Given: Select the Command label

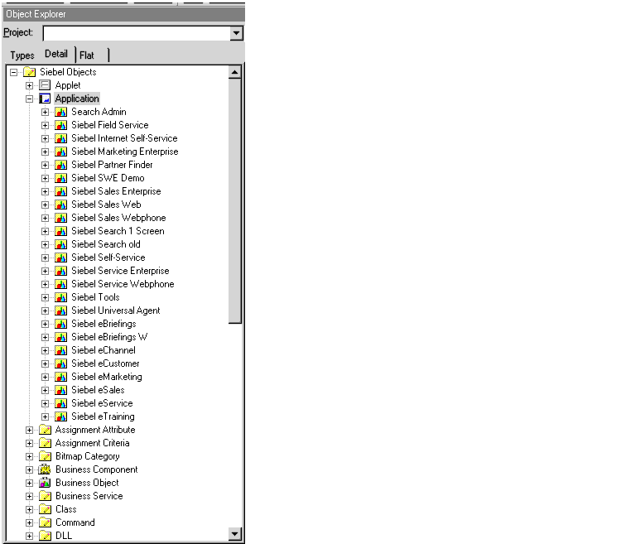Looking at the screenshot, I should point(75,522).
